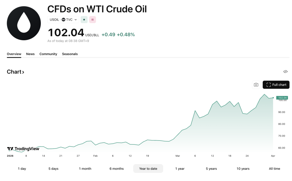
Task: Open the embed code icon
Action: pos(285,72)
